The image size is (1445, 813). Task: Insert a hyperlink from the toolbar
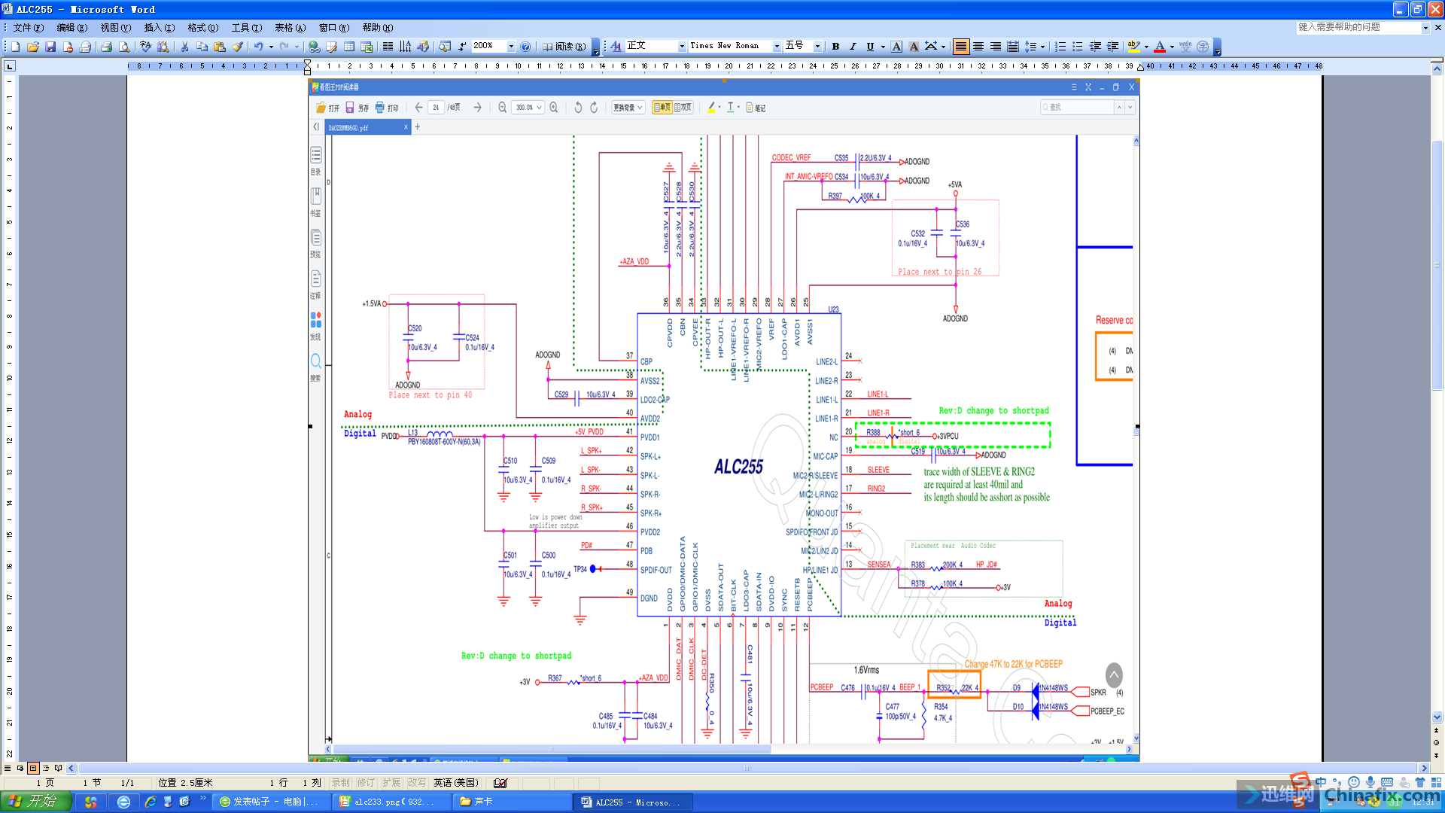click(x=314, y=47)
